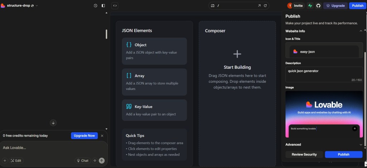Focus the Ask Lovable prompt box
The image size is (367, 168).
[x=54, y=148]
